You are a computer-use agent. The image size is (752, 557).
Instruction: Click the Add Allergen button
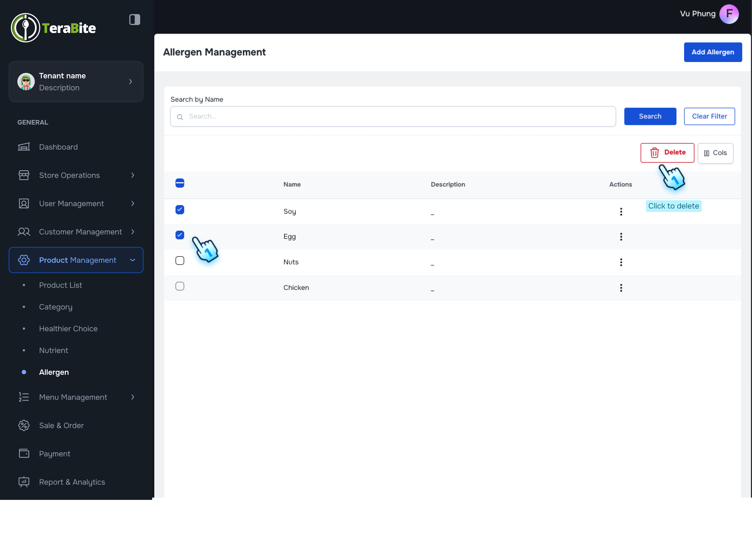click(x=712, y=52)
